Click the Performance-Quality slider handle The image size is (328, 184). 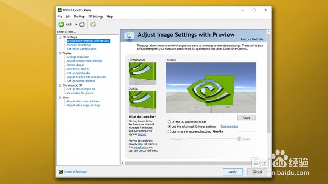[x=239, y=139]
